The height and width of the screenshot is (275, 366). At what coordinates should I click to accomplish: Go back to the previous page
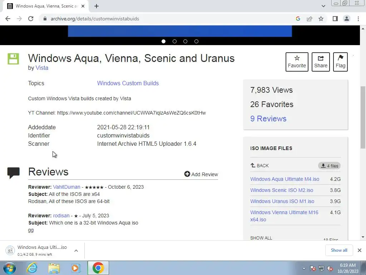tap(8, 19)
